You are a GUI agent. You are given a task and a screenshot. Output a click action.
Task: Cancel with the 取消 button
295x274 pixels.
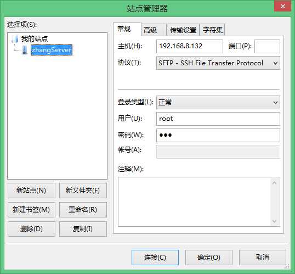click(263, 258)
